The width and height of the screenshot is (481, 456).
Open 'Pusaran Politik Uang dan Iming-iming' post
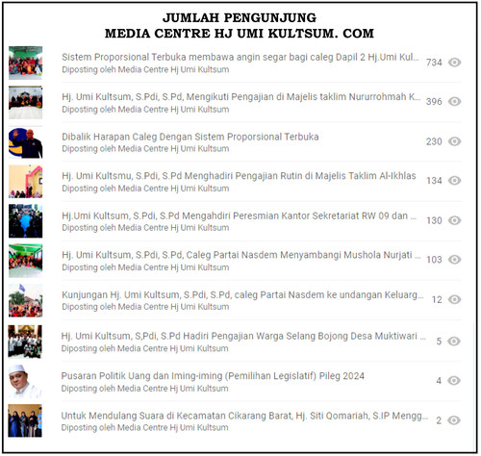(x=213, y=376)
